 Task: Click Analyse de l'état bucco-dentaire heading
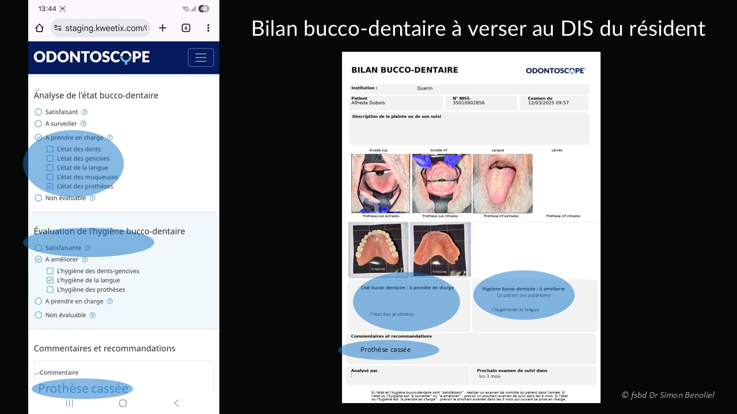point(96,95)
